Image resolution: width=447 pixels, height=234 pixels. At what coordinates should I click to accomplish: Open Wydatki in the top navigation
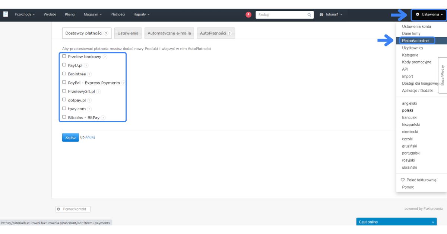(x=50, y=14)
